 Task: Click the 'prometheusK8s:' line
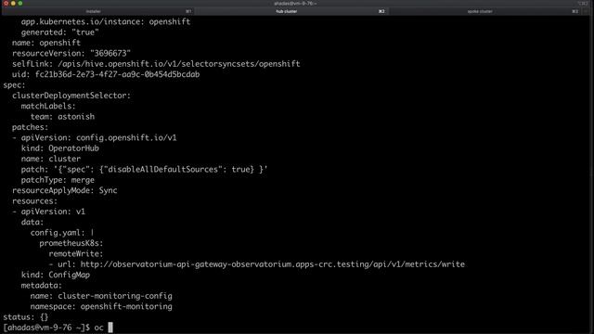[x=71, y=243]
